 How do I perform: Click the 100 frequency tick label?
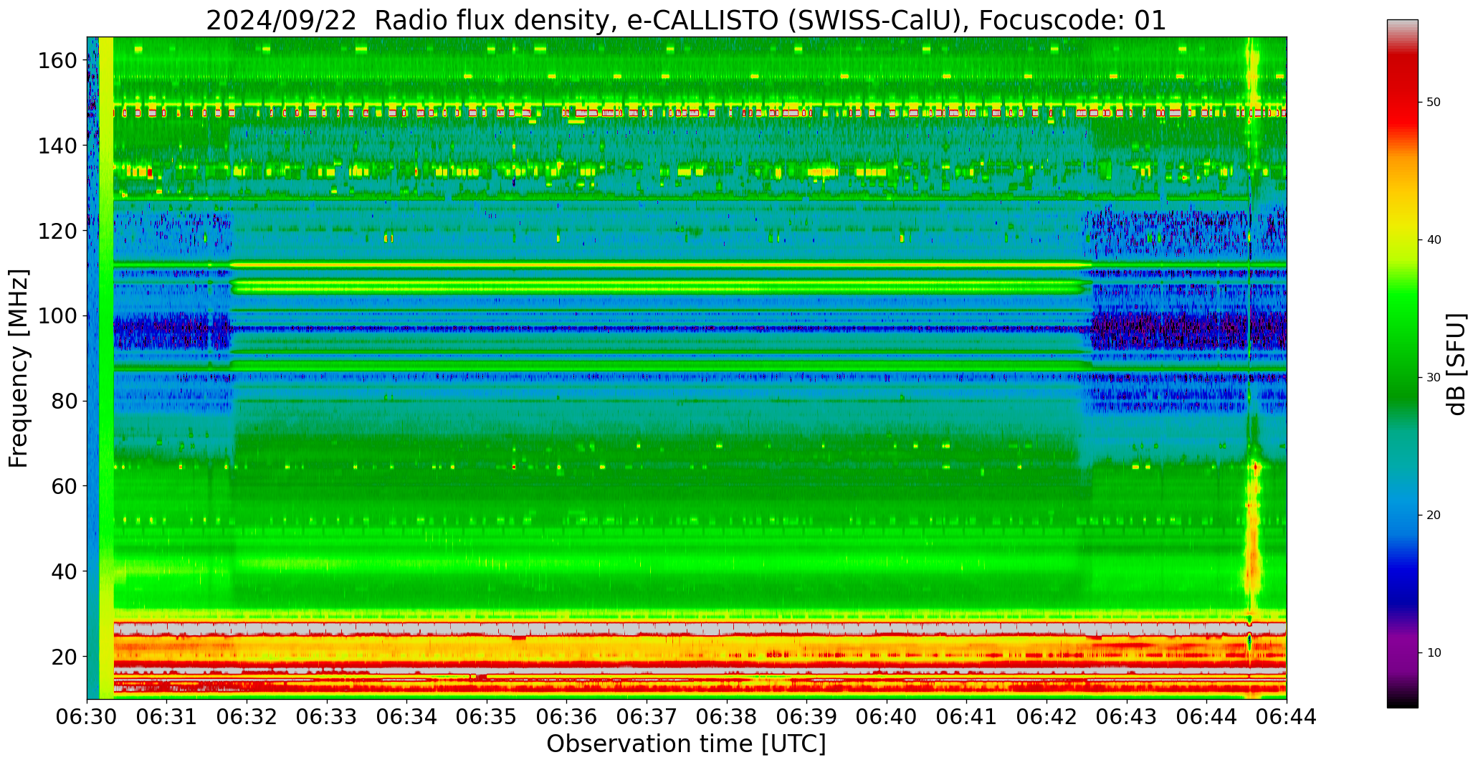tap(57, 315)
